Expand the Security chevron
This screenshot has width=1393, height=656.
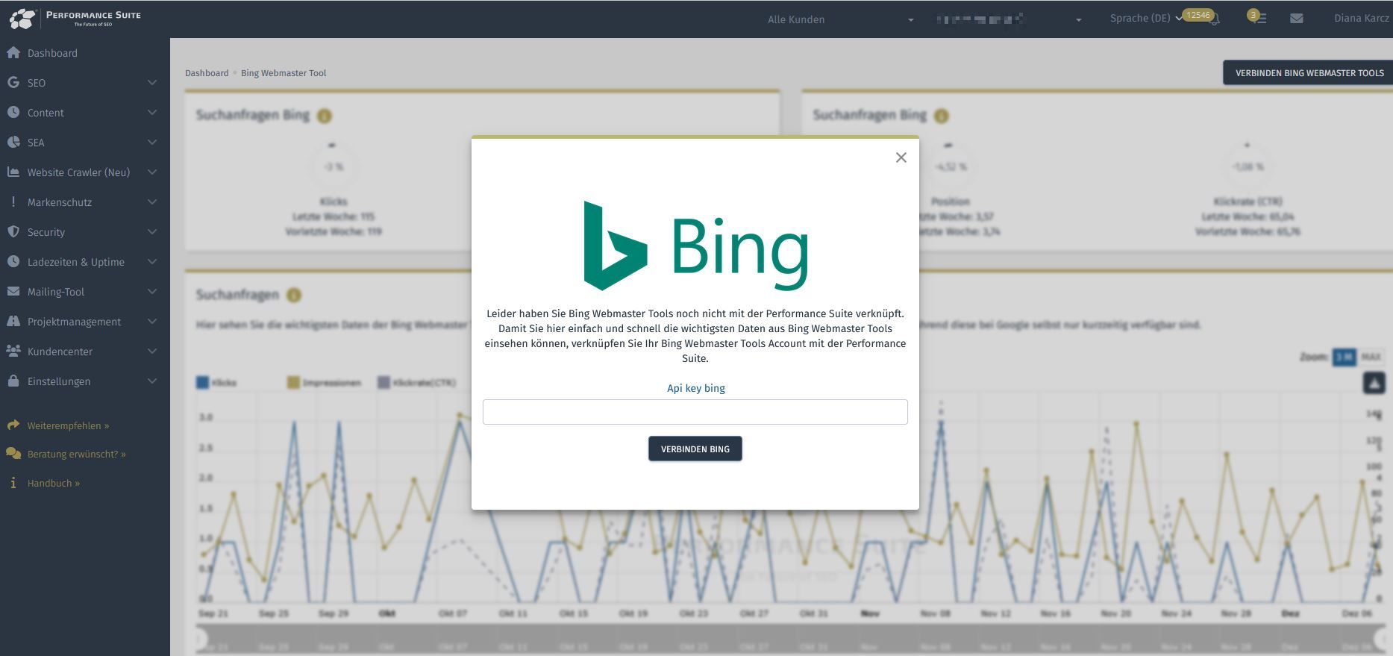click(152, 232)
